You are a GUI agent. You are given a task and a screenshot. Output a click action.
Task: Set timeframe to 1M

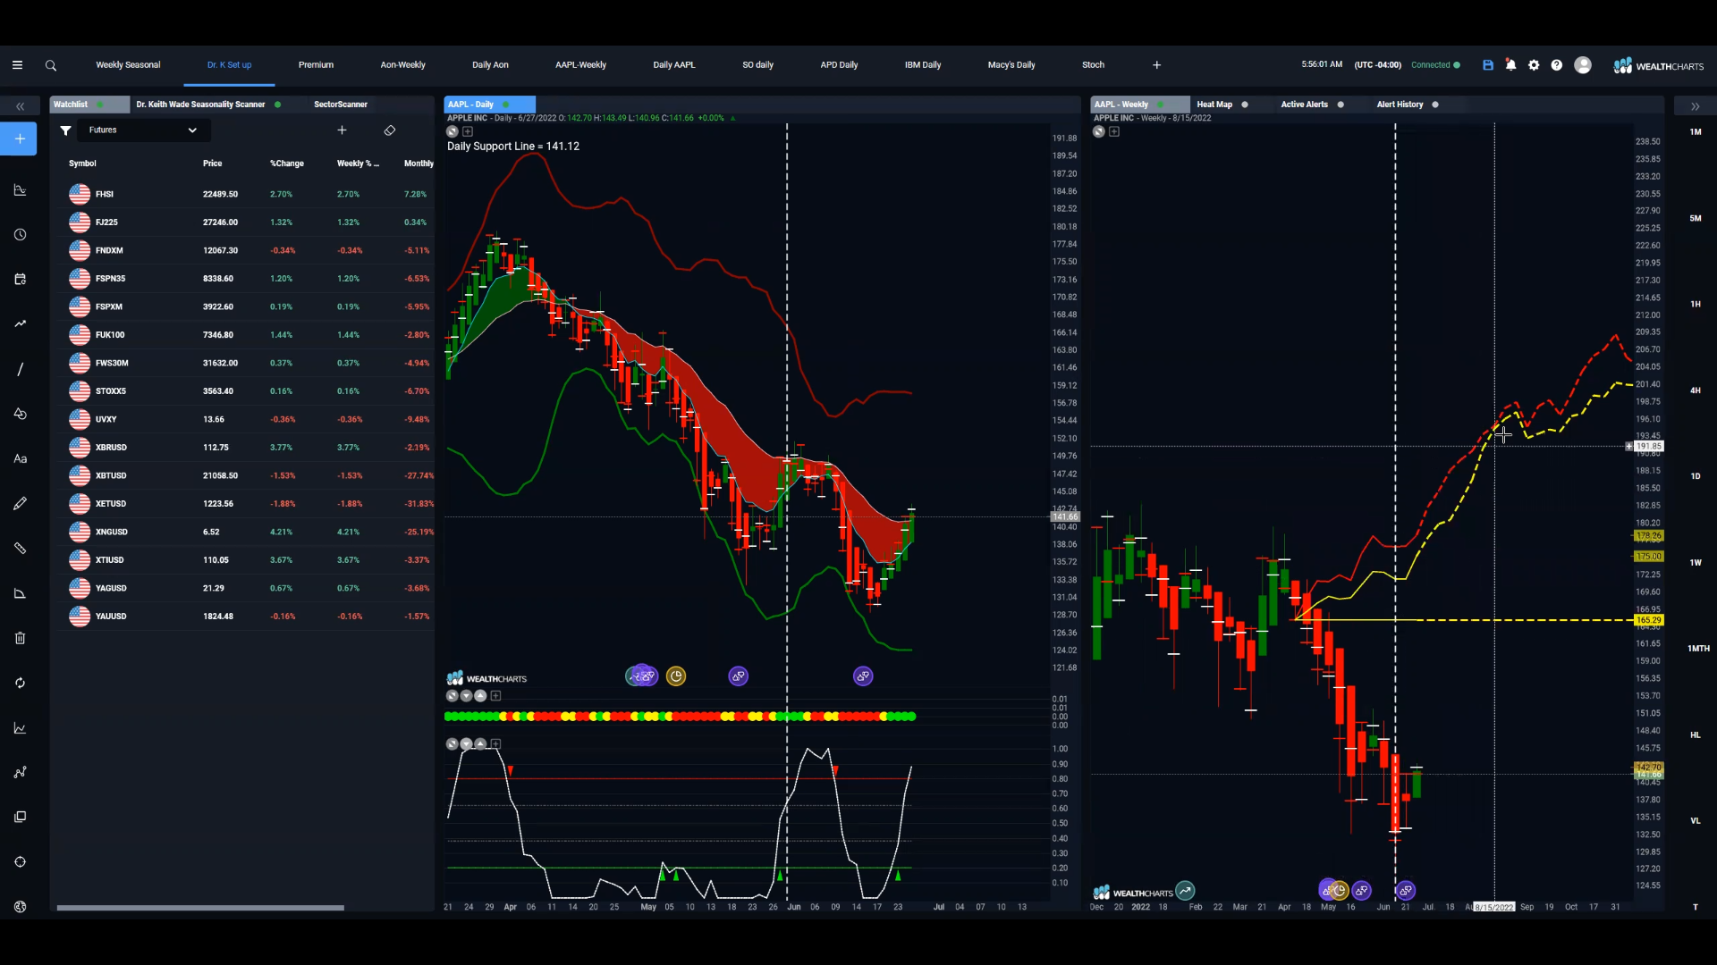(1696, 132)
